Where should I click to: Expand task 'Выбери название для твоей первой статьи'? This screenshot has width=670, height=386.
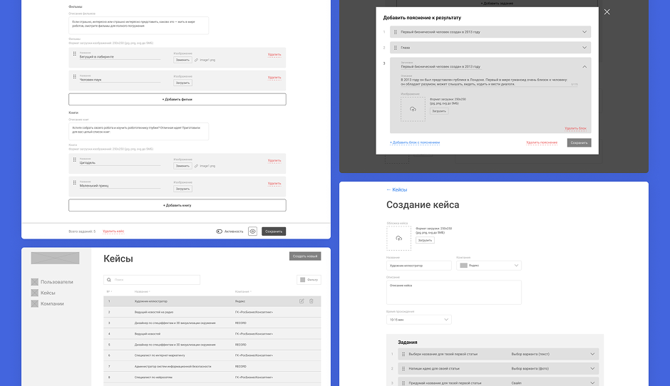(592, 354)
